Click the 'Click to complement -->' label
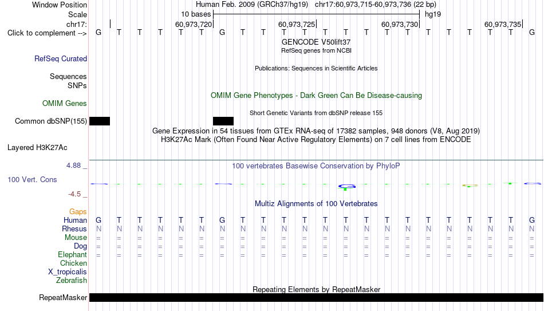Image resolution: width=544 pixels, height=311 pixels. tap(47, 33)
